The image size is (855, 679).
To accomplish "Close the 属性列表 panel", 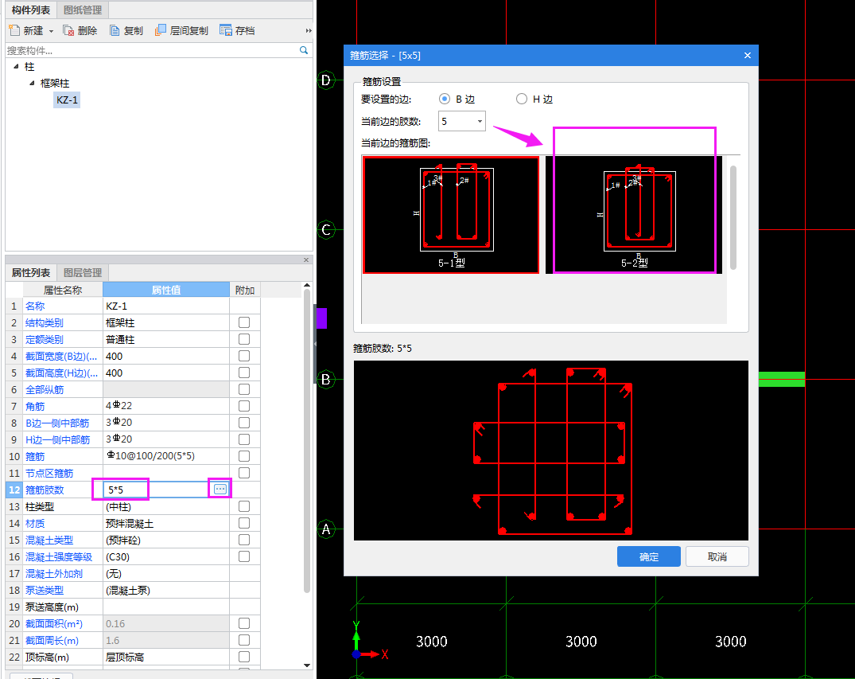I will pos(306,260).
